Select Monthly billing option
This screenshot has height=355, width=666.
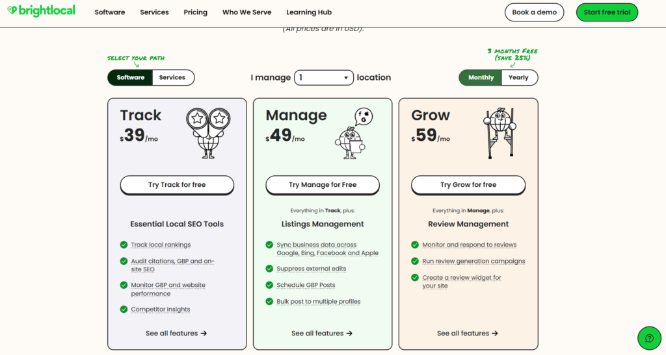481,77
